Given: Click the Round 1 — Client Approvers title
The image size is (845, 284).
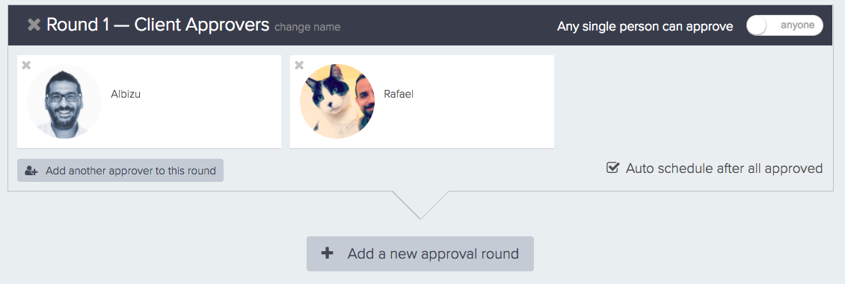Looking at the screenshot, I should [157, 25].
